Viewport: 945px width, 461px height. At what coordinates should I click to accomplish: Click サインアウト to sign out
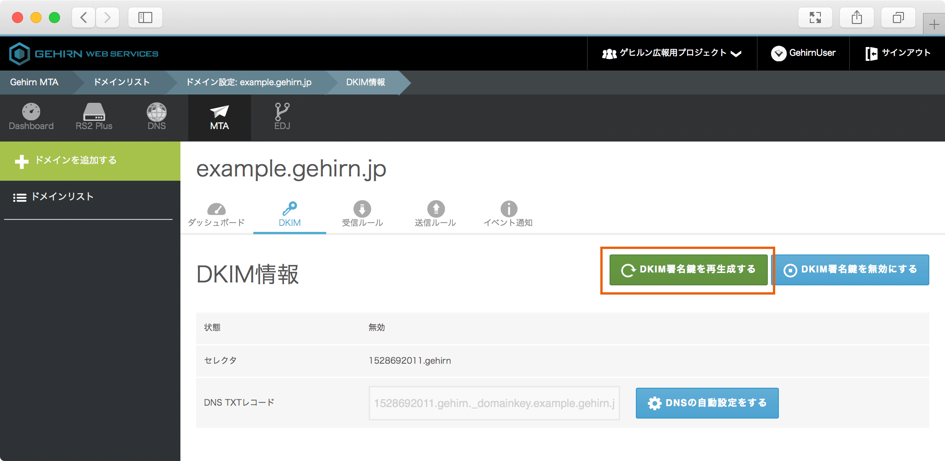pos(898,53)
